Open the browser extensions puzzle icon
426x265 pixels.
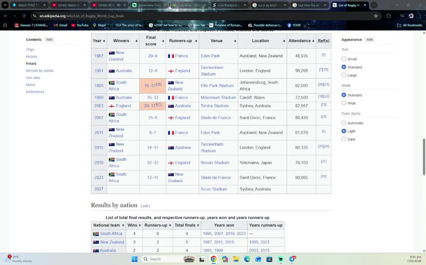[x=388, y=16]
